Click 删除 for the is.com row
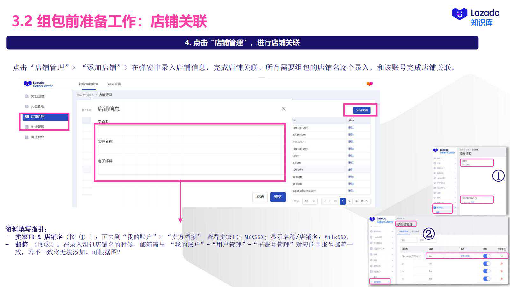This screenshot has height=287, width=510. click(x=351, y=163)
